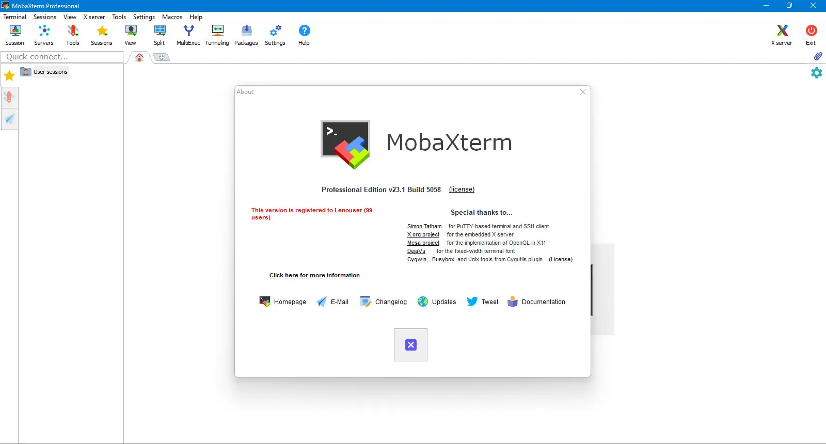Open the Tools menu in menu bar
826x444 pixels.
[x=119, y=17]
